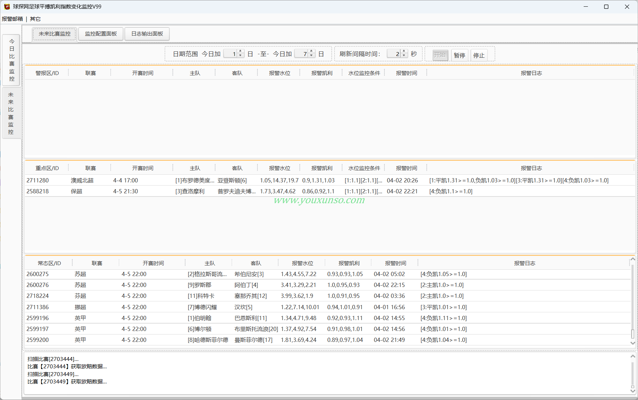The height and width of the screenshot is (400, 638).
Task: Click log entry [3:平凯1.01>=1.0]
Action: [443, 307]
